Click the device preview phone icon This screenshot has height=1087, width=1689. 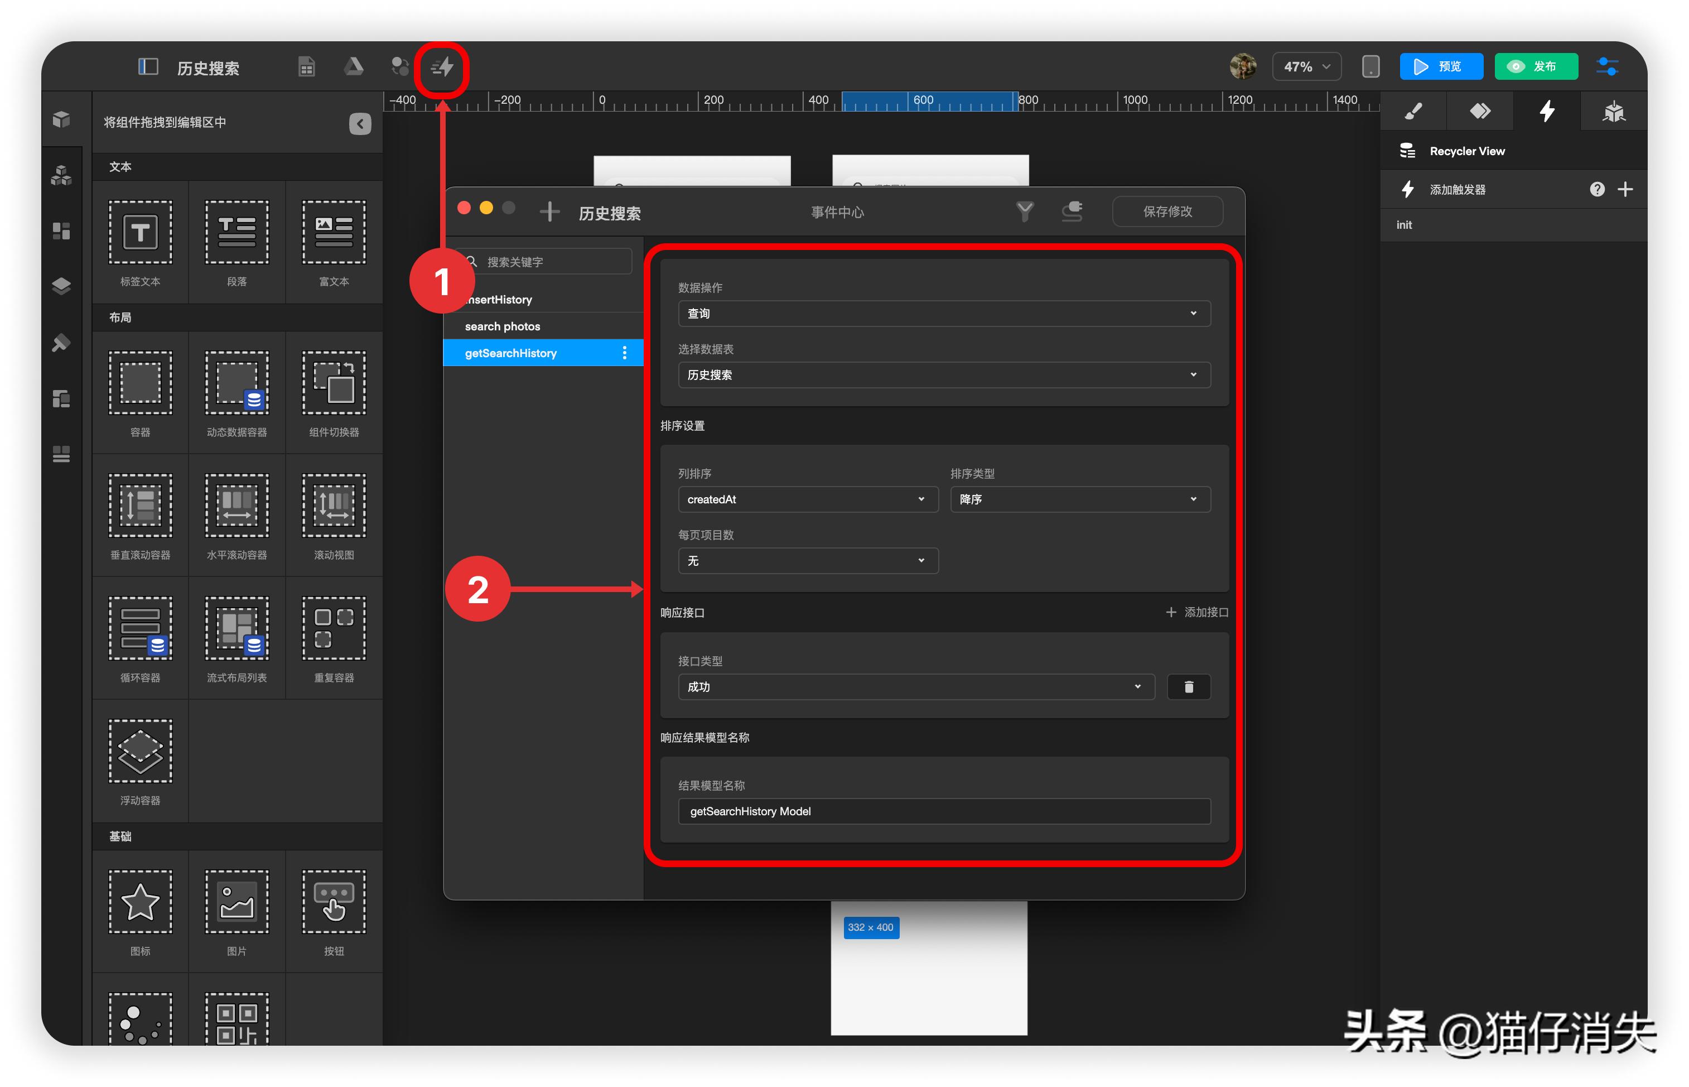pyautogui.click(x=1370, y=67)
